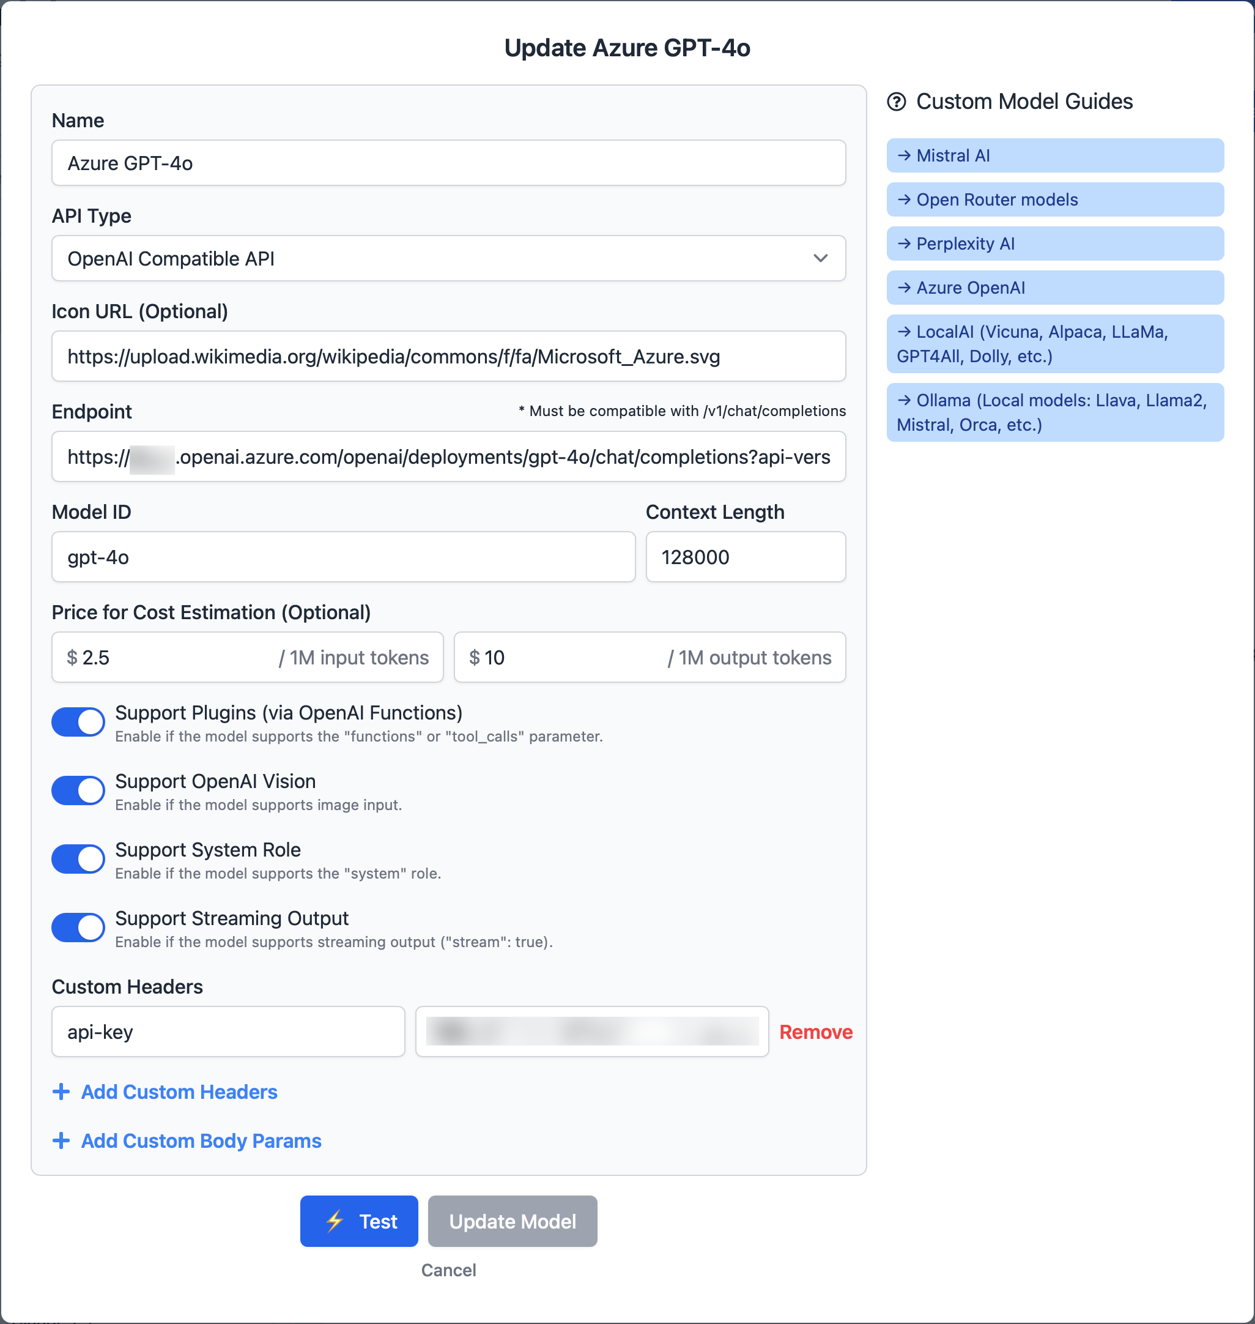The height and width of the screenshot is (1324, 1255).
Task: Click the Context Length input field
Action: point(746,557)
